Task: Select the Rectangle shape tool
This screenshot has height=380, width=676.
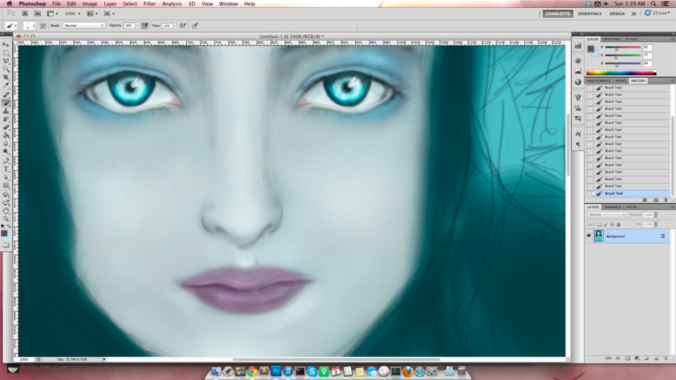Action: coord(6,185)
